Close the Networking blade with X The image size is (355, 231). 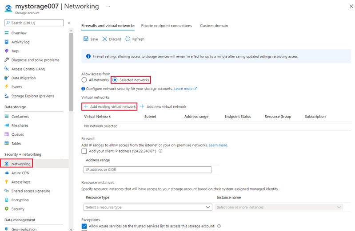pyautogui.click(x=351, y=6)
